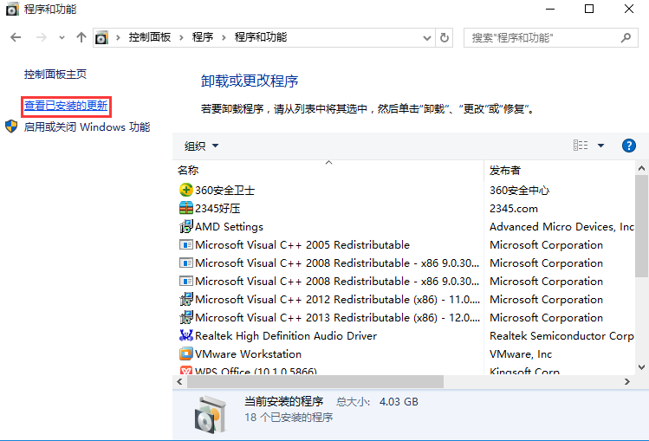Click the Refresh button in address bar
This screenshot has height=441, width=649.
pos(445,38)
